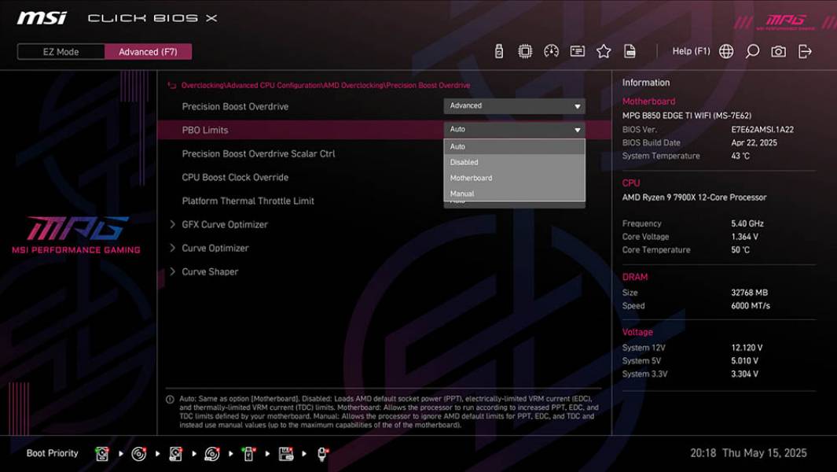
Task: Open Precision Boost Overdrive Advanced dropdown
Action: pyautogui.click(x=514, y=106)
